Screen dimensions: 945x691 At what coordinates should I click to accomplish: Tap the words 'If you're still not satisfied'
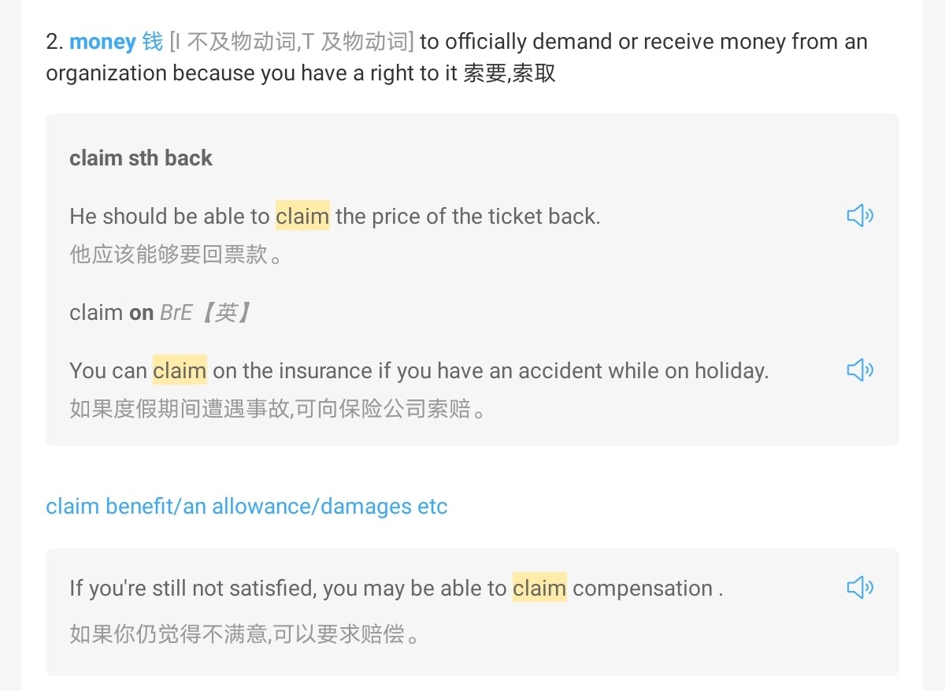pos(193,588)
